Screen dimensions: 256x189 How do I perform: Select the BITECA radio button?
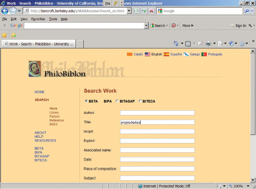[x=140, y=101]
